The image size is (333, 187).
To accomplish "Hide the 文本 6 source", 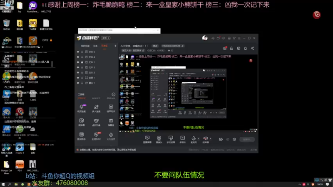I will pyautogui.click(x=78, y=52).
